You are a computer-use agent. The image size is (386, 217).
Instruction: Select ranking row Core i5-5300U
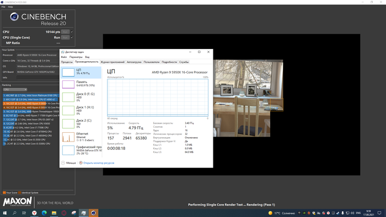[31, 144]
